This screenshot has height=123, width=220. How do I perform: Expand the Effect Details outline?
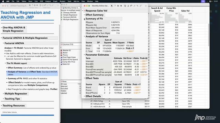(x=85, y=96)
